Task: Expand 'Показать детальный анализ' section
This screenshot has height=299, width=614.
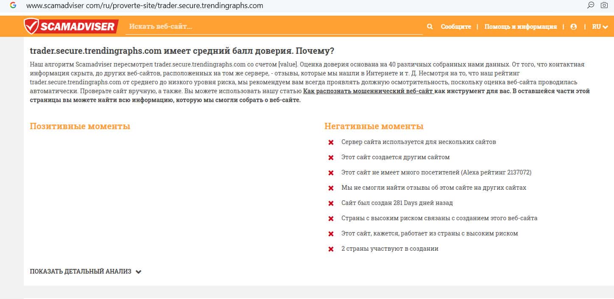Action: [x=86, y=271]
